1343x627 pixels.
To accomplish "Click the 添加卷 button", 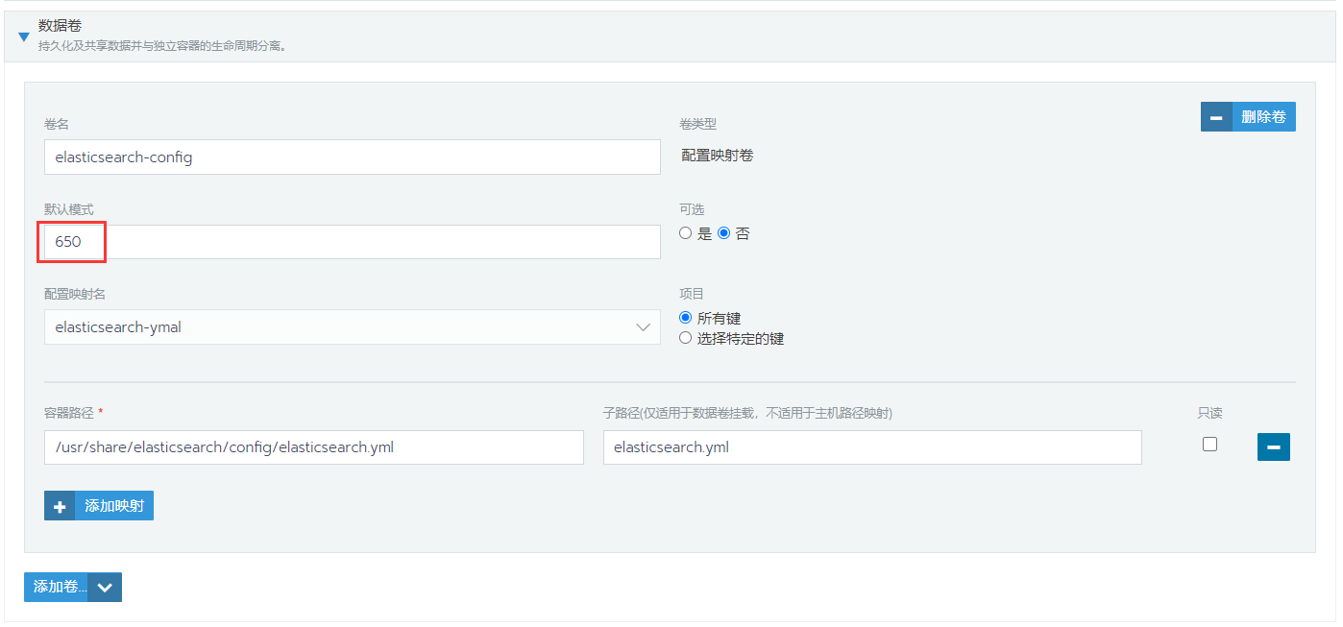I will (x=57, y=587).
